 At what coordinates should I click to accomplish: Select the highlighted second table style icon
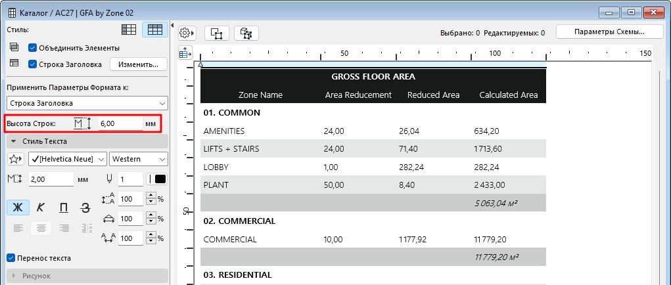pos(155,30)
